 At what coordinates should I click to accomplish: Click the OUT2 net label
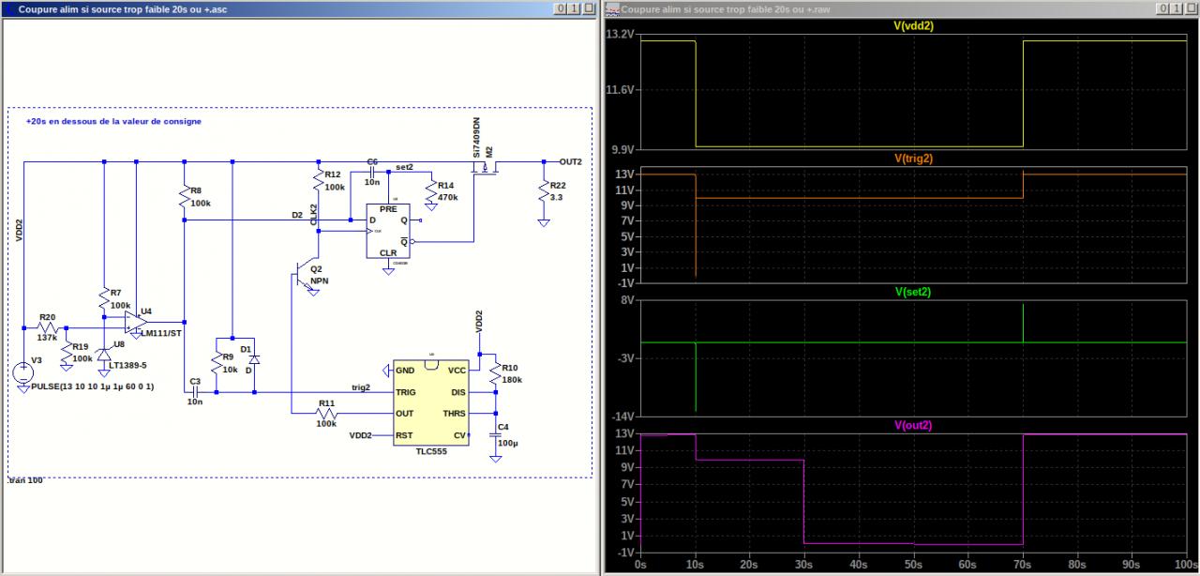click(x=570, y=161)
